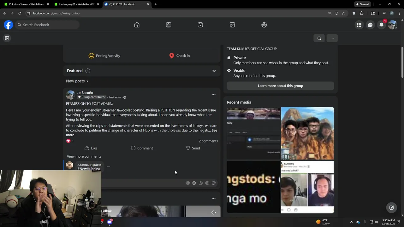Open the KUKUYS video call Recent media thumbnail

(x=307, y=187)
